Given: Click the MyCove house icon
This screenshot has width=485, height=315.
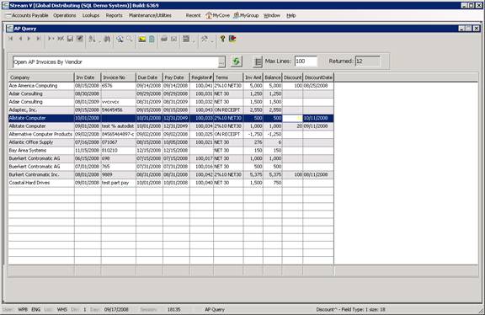Looking at the screenshot, I should (209, 15).
